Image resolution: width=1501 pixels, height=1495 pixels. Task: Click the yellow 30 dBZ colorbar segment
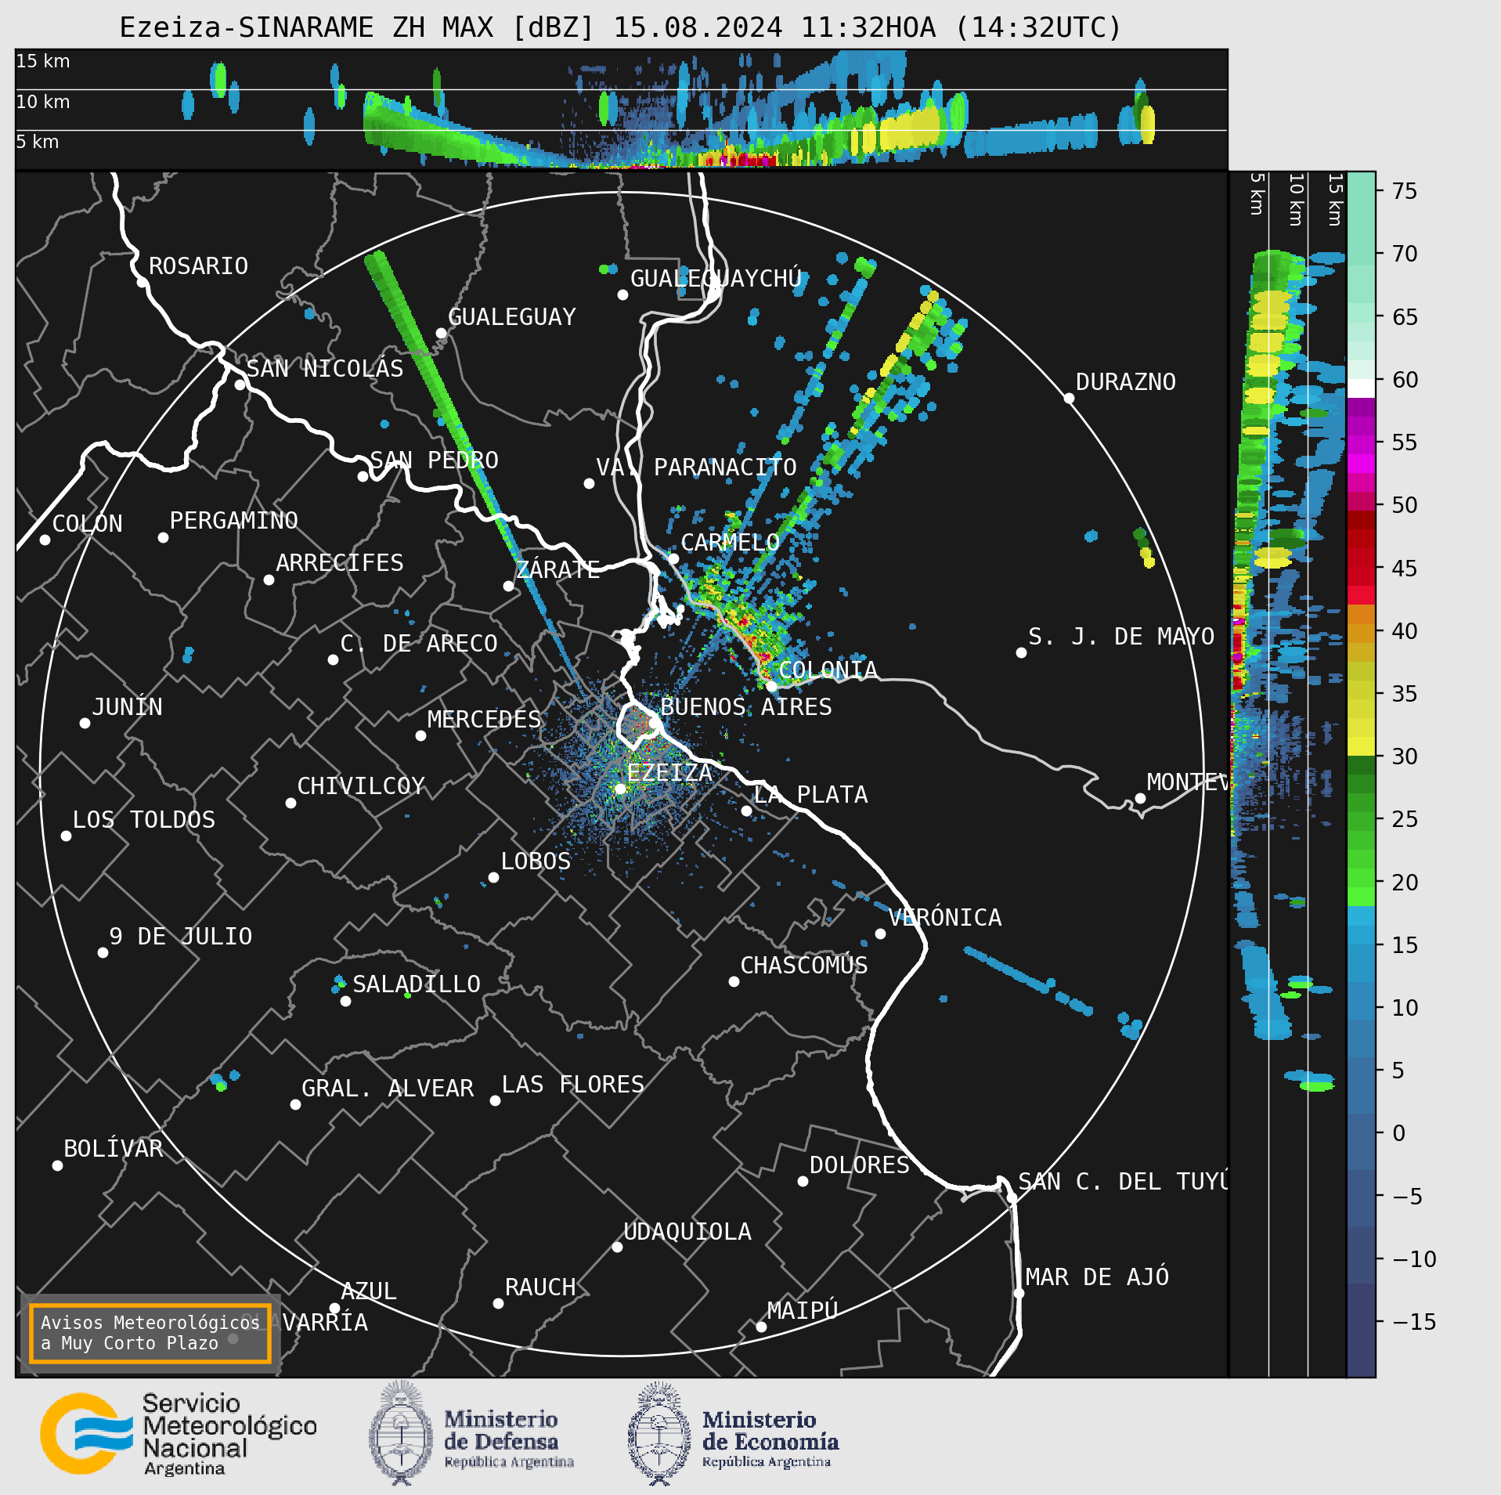1361,746
